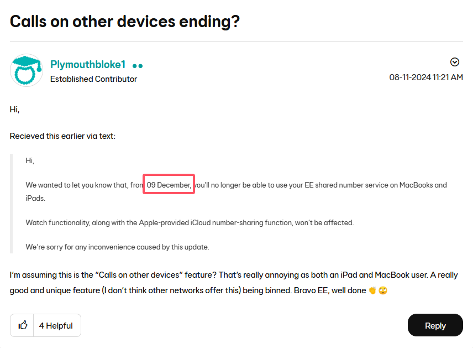The width and height of the screenshot is (473, 348).
Task: View who marked 4 Helpful
Action: coord(56,326)
